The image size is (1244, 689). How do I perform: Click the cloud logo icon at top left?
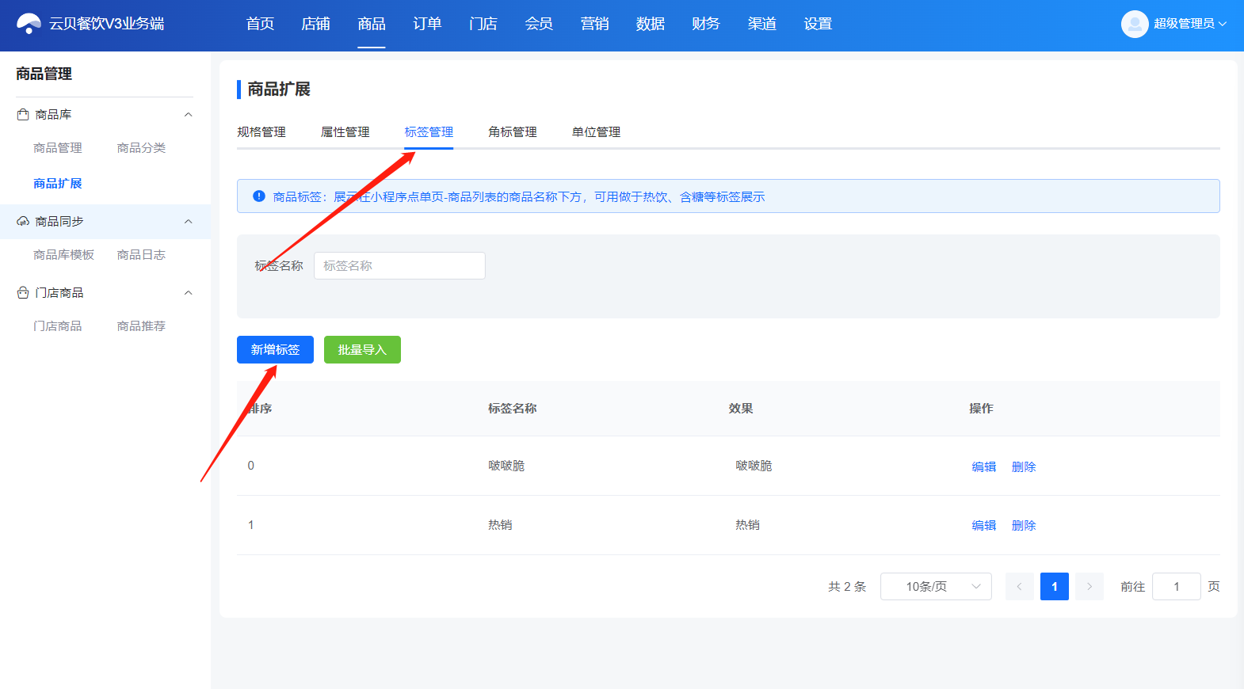[x=29, y=24]
